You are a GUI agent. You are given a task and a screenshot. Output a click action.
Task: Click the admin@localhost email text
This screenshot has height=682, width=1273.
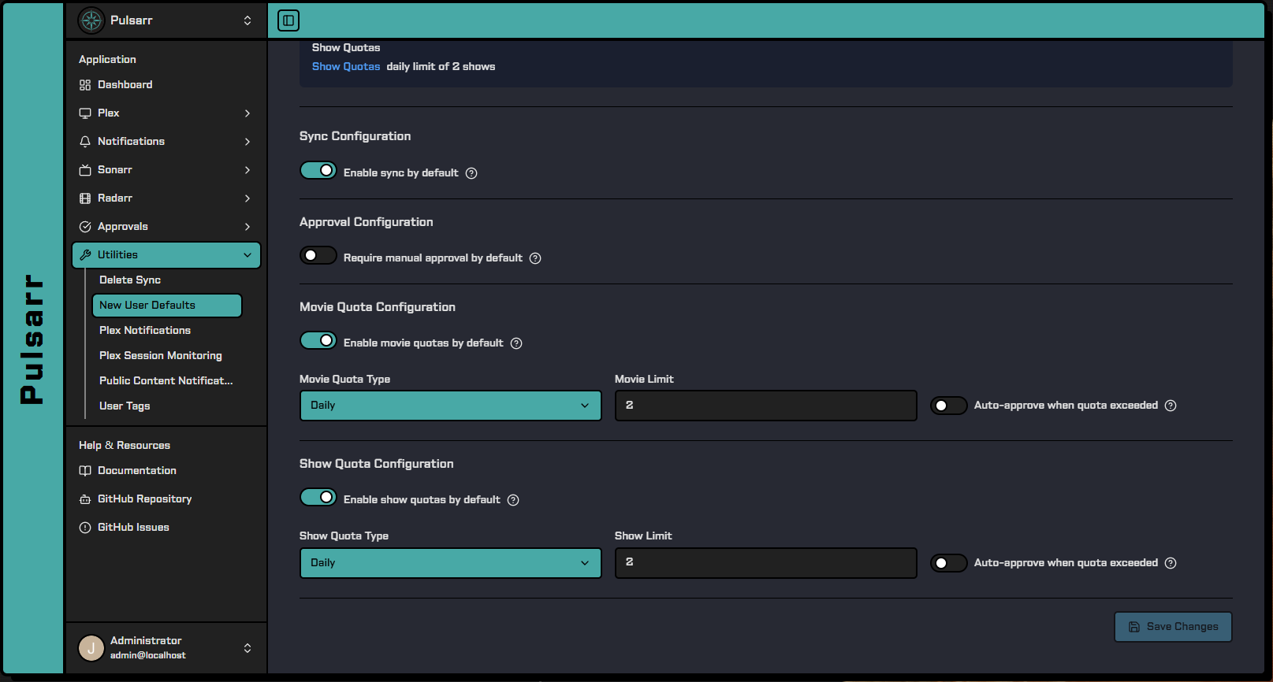point(148,656)
